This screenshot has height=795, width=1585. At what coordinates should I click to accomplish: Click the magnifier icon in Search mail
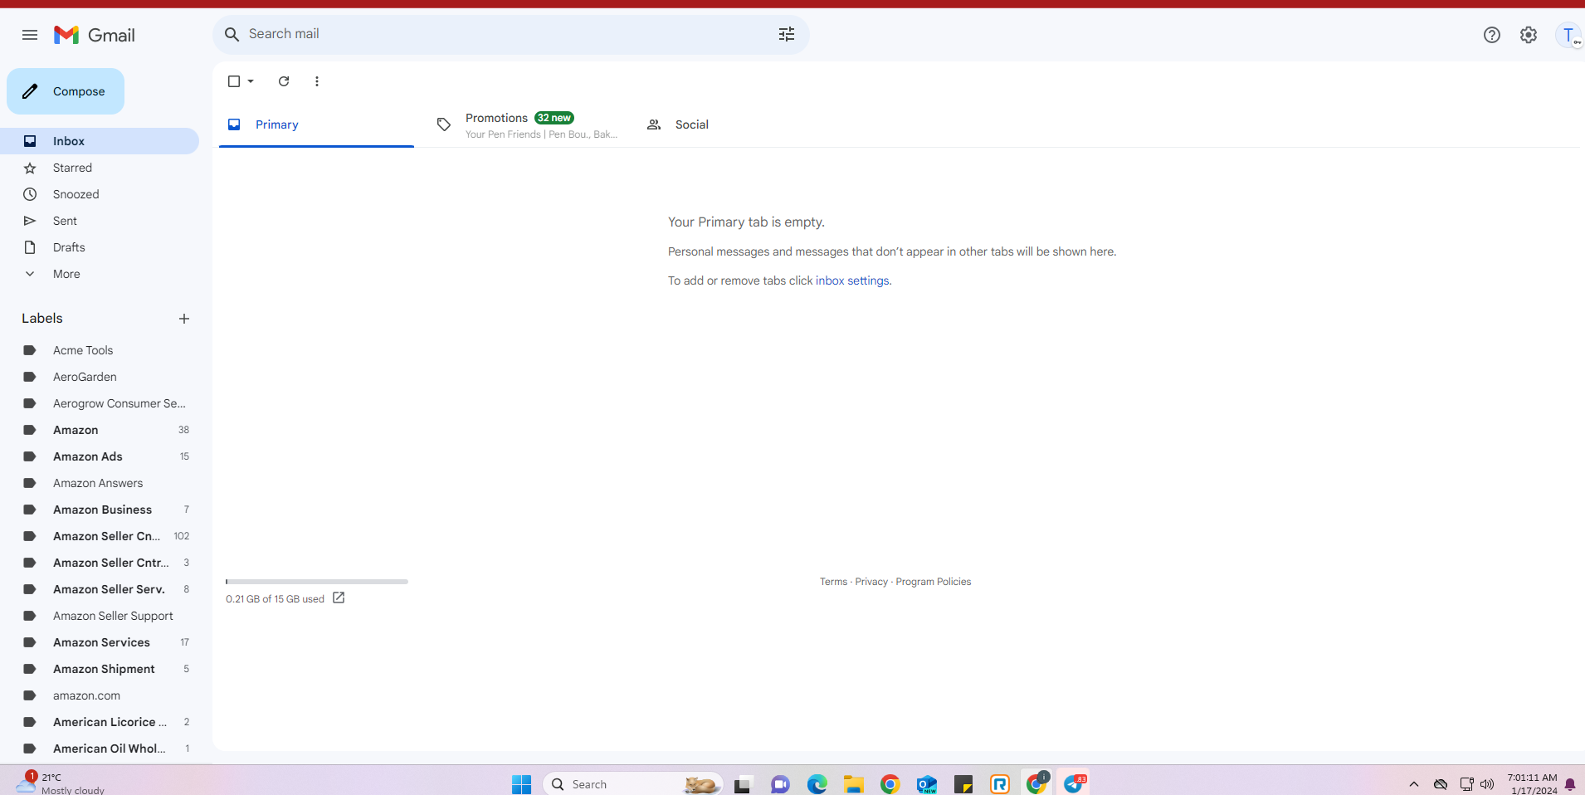(232, 34)
